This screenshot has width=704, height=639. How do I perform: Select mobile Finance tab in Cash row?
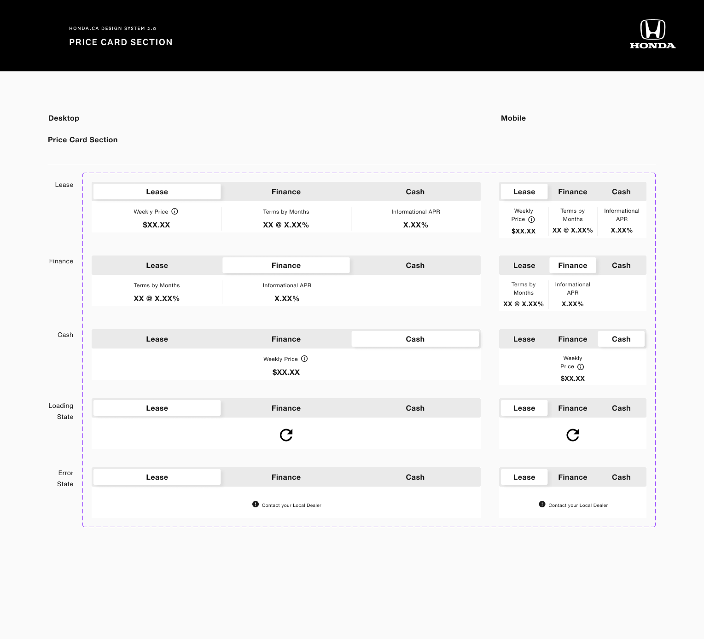click(573, 339)
